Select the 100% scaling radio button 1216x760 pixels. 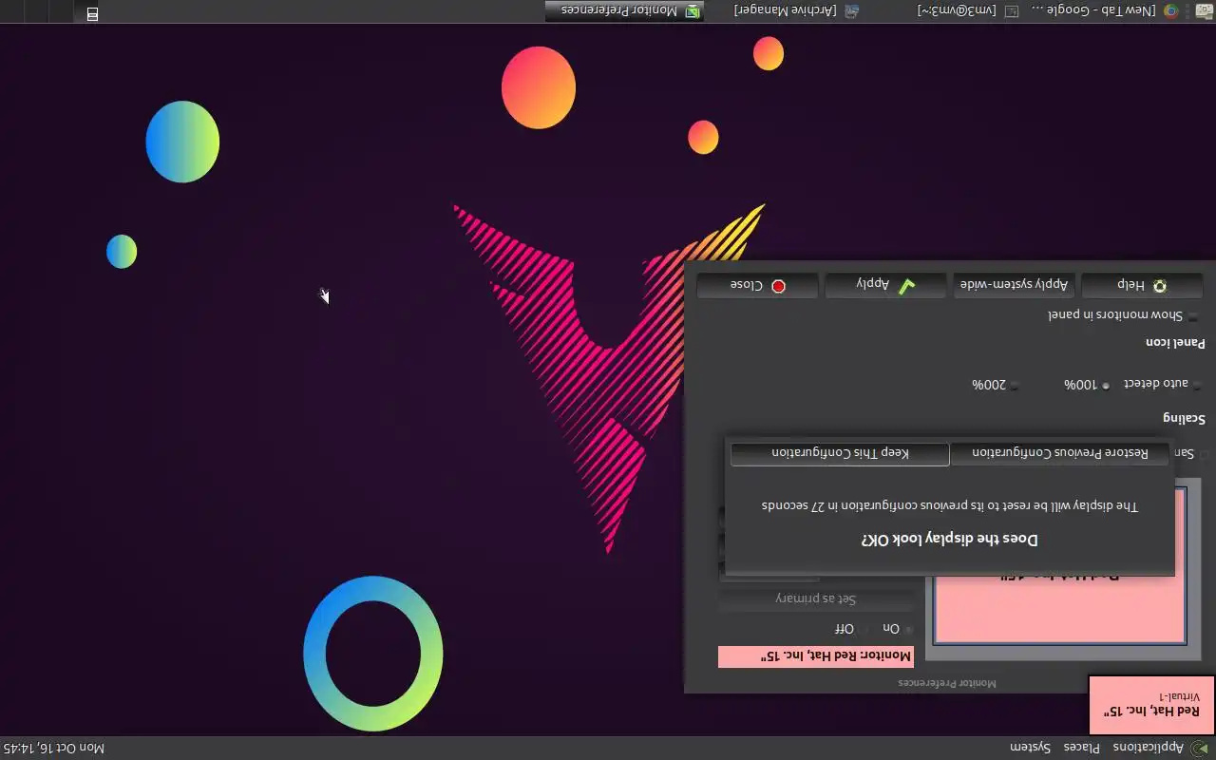click(1087, 385)
